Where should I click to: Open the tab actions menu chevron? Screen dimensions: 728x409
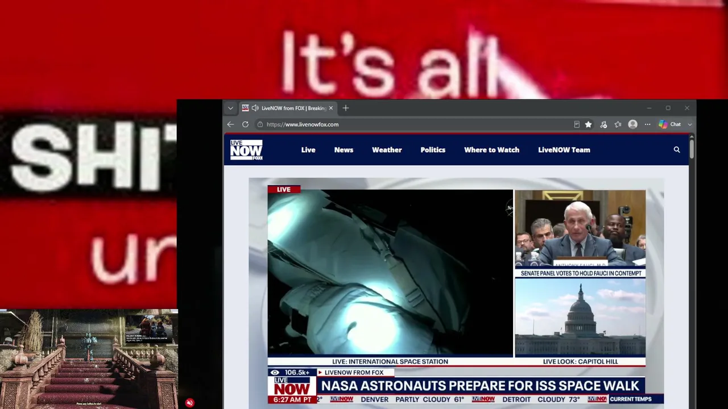click(230, 108)
